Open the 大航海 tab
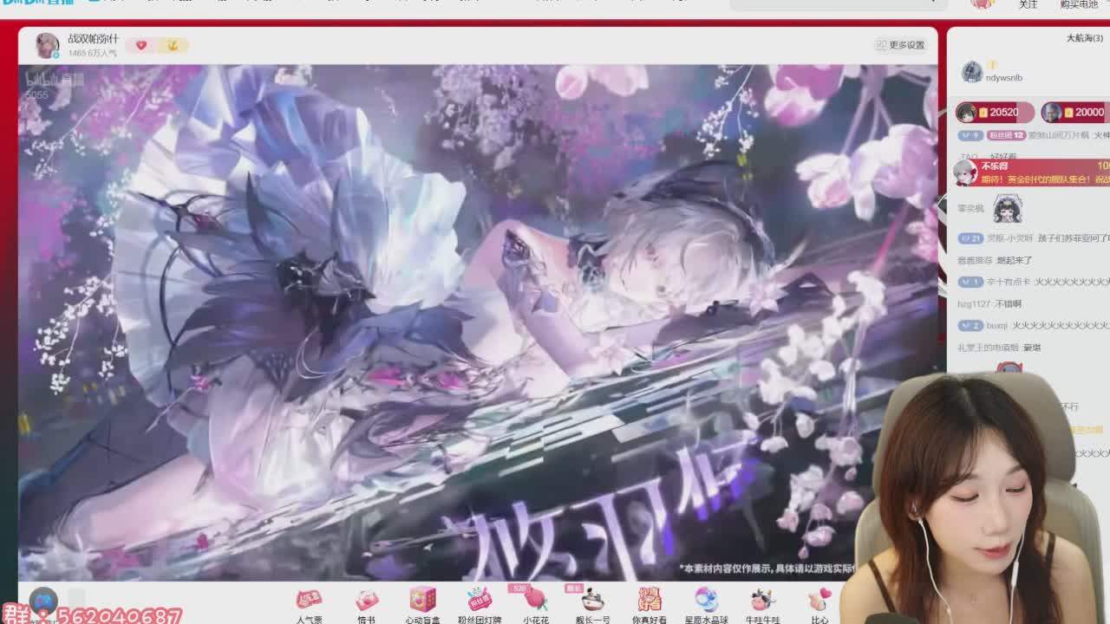 click(x=1085, y=38)
